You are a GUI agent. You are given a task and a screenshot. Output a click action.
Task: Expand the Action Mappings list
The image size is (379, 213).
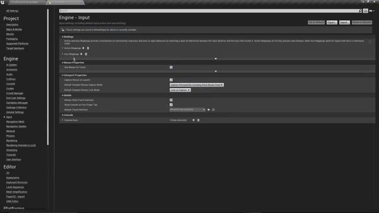click(63, 48)
